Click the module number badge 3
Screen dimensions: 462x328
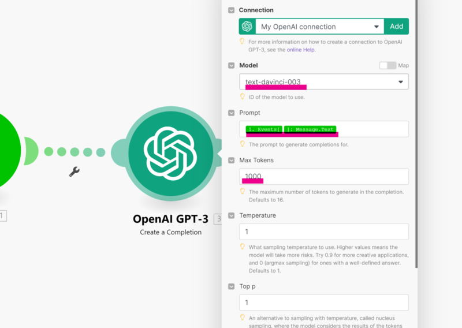(x=218, y=219)
